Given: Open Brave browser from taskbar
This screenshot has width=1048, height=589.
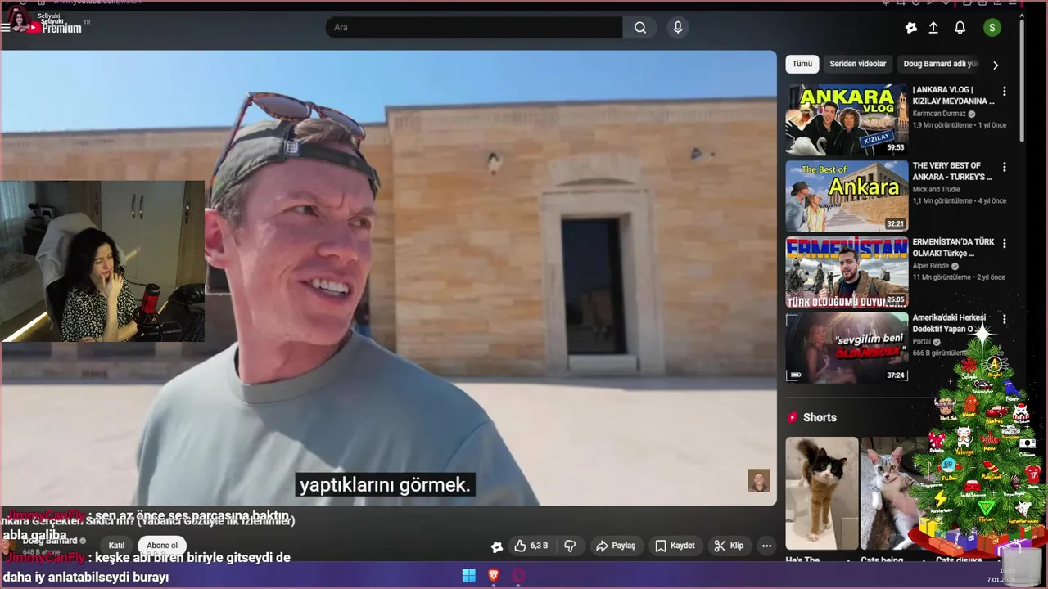Looking at the screenshot, I should (494, 576).
